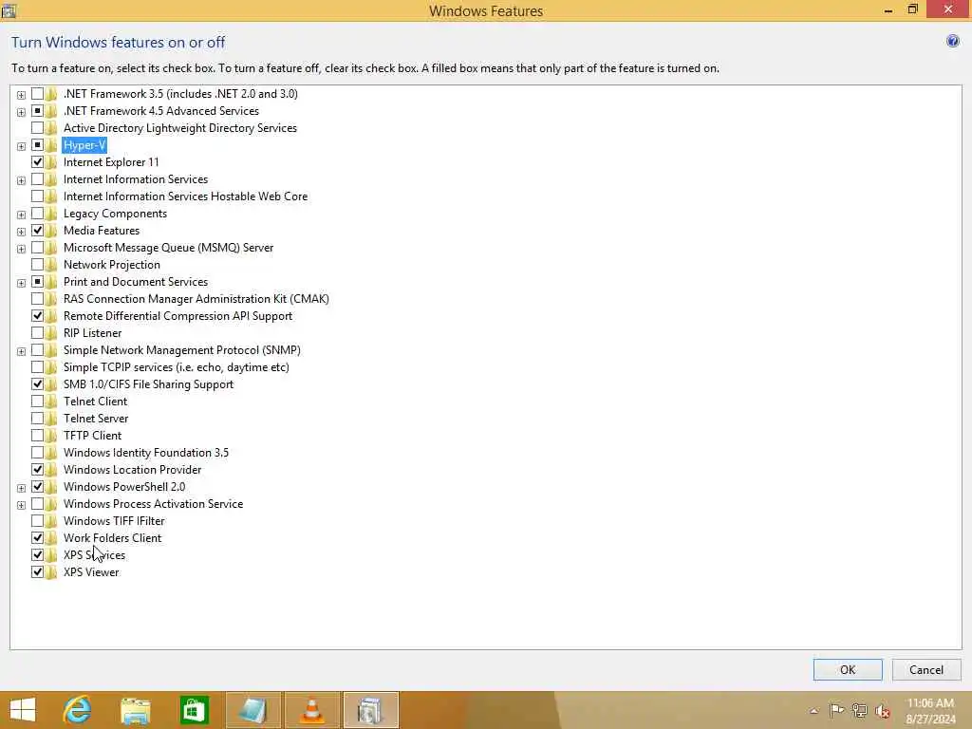972x729 pixels.
Task: Uncheck XPS Services checkbox
Action: 37,554
